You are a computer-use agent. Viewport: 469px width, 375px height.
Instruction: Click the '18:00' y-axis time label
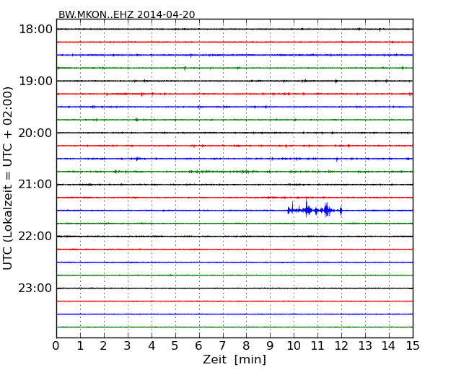[35, 30]
